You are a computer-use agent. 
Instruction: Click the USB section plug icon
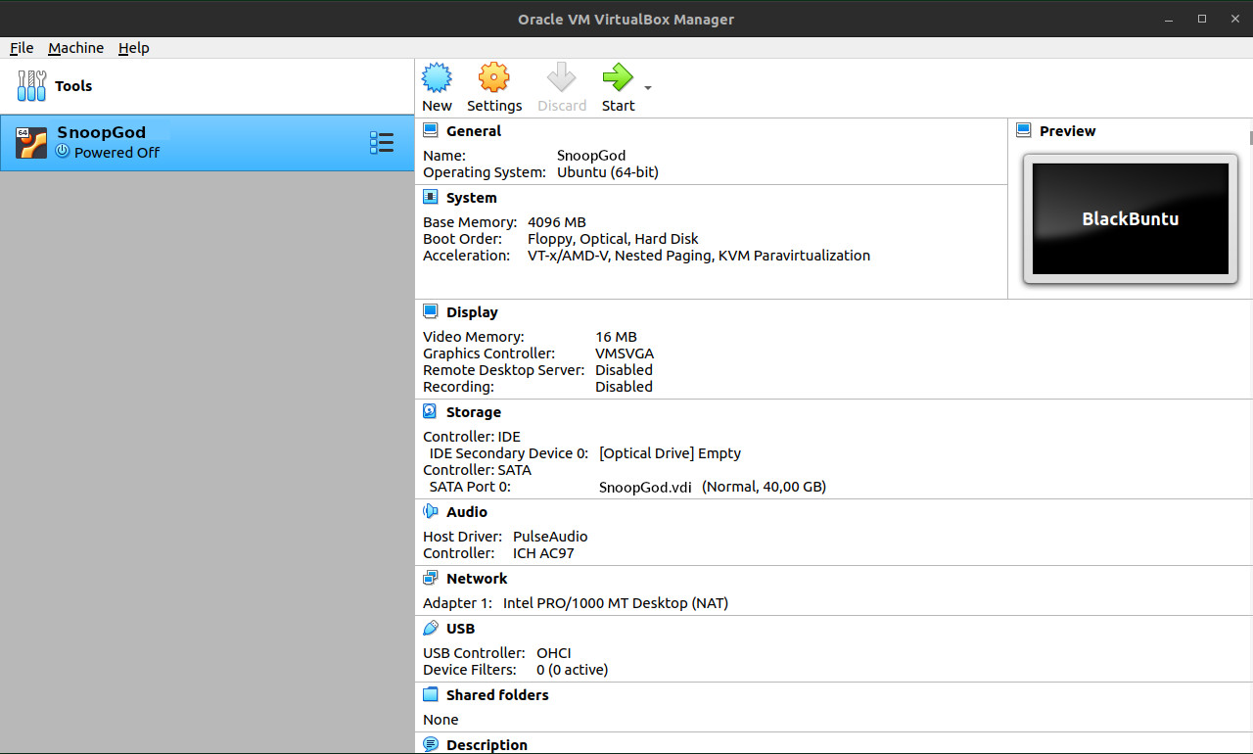(431, 628)
